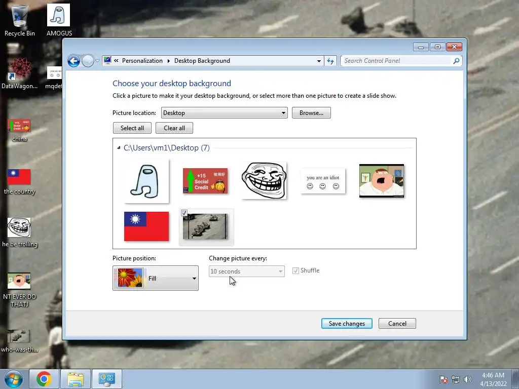Screen dimensions: 519x389
Task: Go to Personalization in the breadcrumb
Action: click(142, 61)
